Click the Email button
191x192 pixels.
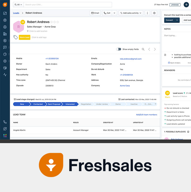coord(95,13)
